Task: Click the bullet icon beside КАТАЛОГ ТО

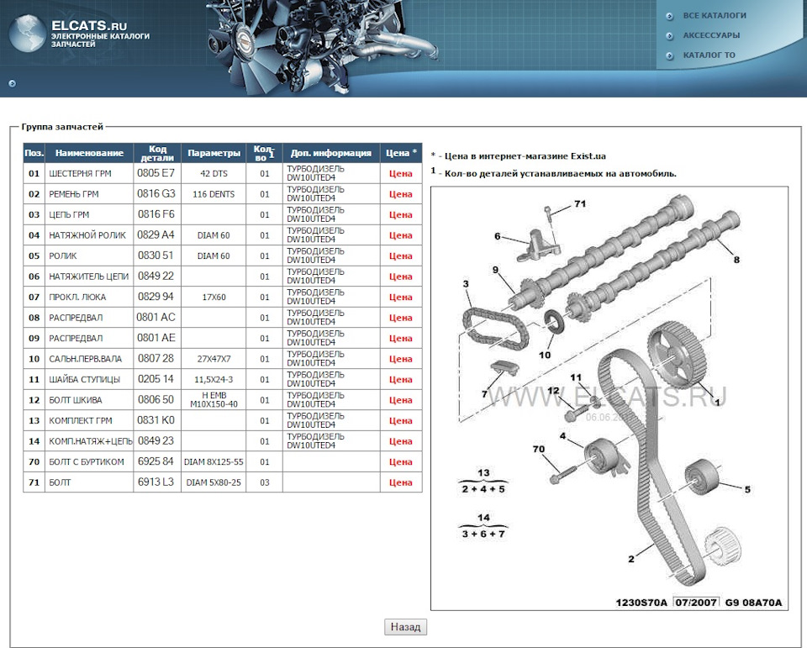Action: [x=670, y=55]
